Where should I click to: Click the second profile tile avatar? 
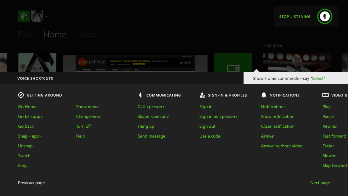point(37,16)
